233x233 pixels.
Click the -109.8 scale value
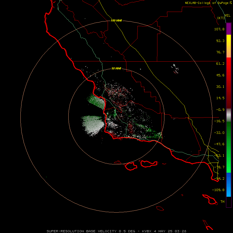[x=218, y=190]
